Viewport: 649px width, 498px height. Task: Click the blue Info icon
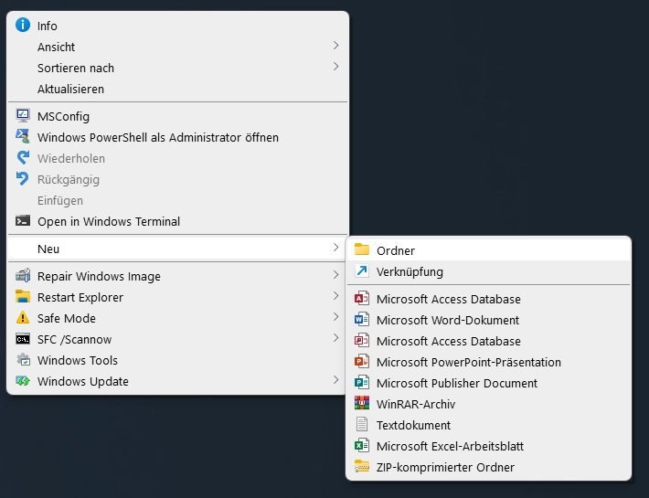(x=23, y=26)
